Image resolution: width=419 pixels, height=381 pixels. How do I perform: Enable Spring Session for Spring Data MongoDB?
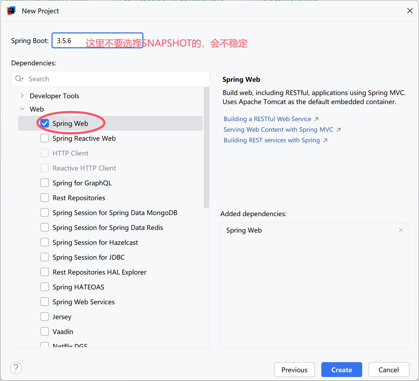45,212
